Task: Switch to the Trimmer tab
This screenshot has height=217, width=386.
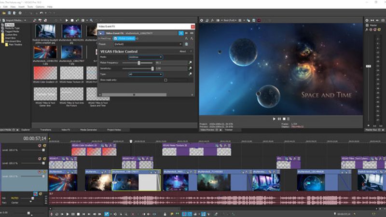Action: point(228,130)
